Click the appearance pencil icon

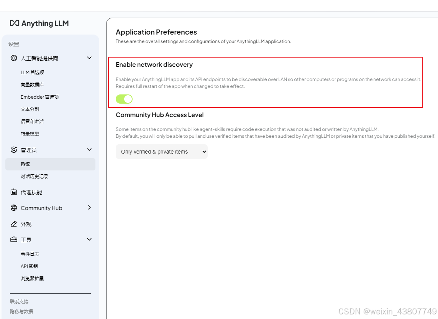[14, 224]
